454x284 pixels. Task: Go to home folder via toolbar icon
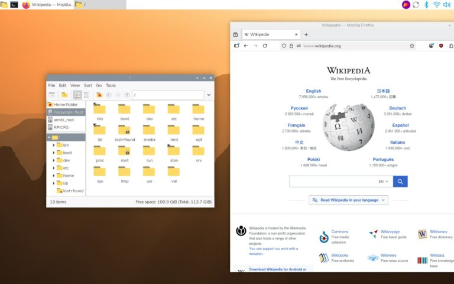(99, 95)
